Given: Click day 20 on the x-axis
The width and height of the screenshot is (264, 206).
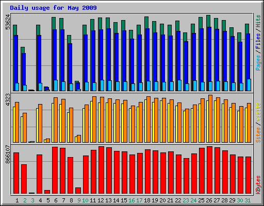Looking at the screenshot, I should click(x=162, y=200).
